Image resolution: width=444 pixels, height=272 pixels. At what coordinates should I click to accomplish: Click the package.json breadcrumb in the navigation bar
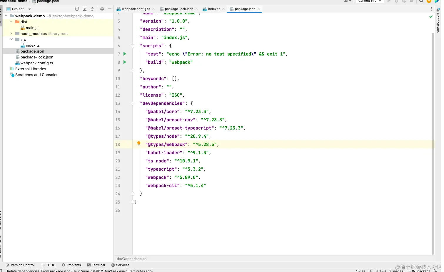[x=48, y=1]
